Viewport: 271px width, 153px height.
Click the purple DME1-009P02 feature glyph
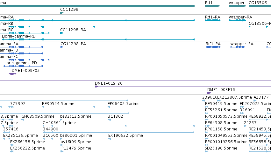coord(12,74)
